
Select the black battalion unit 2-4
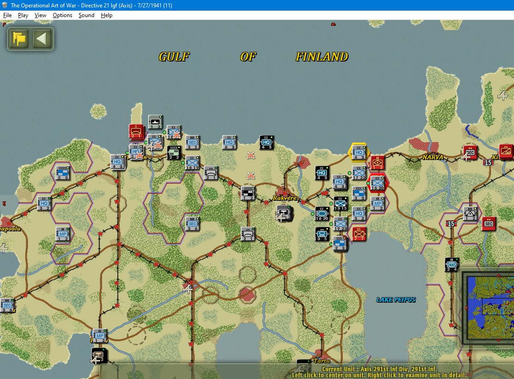point(451,265)
